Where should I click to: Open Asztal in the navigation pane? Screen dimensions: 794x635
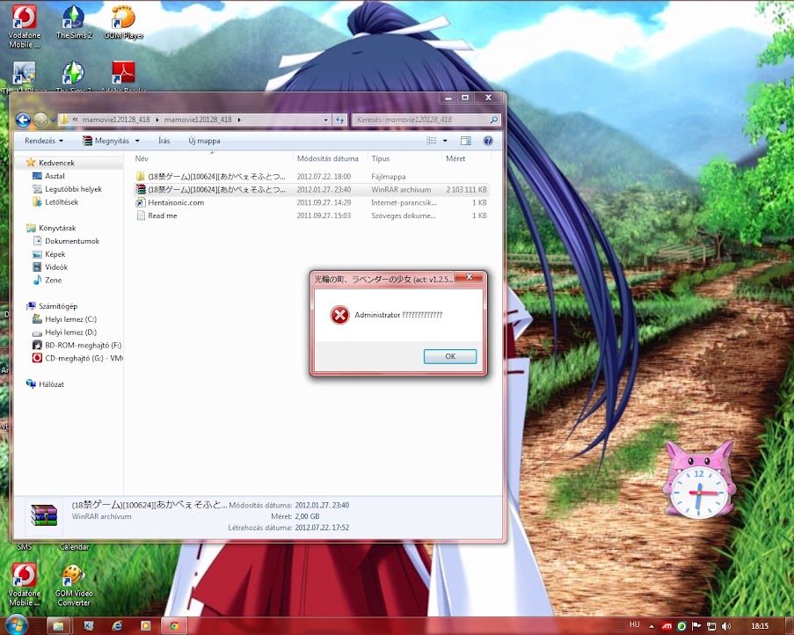coord(55,176)
